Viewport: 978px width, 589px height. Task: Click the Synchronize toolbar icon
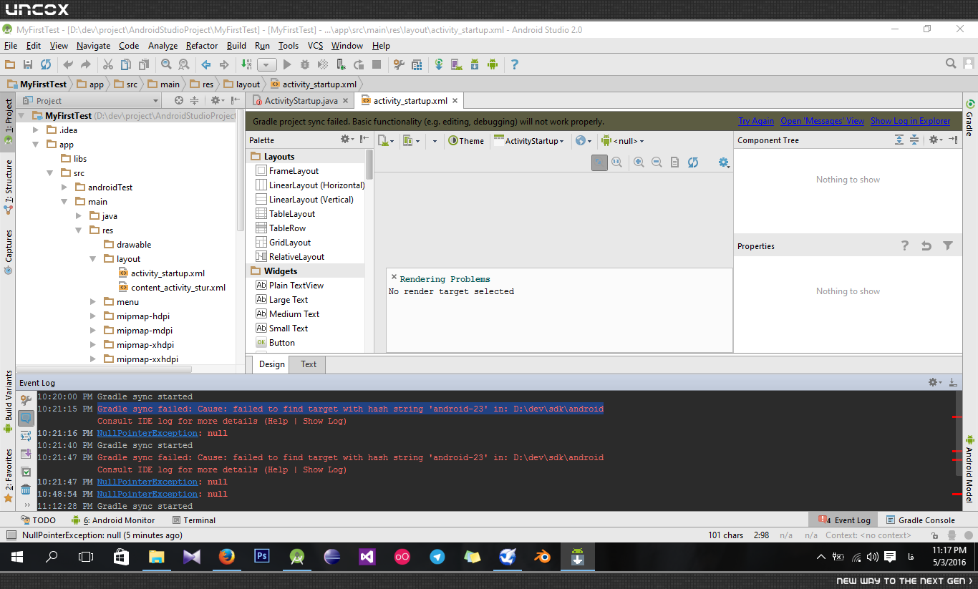(45, 64)
